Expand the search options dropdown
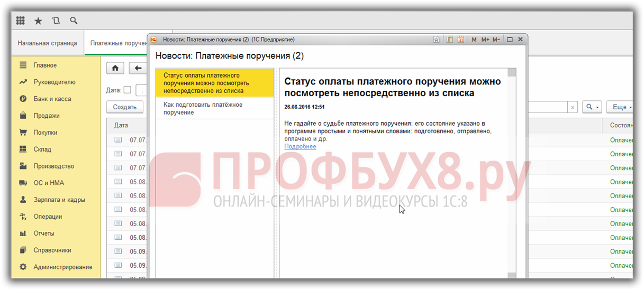 [x=592, y=107]
